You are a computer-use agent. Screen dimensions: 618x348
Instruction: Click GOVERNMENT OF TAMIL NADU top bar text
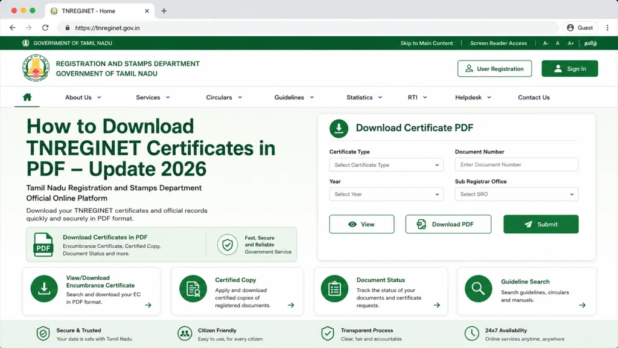[72, 43]
